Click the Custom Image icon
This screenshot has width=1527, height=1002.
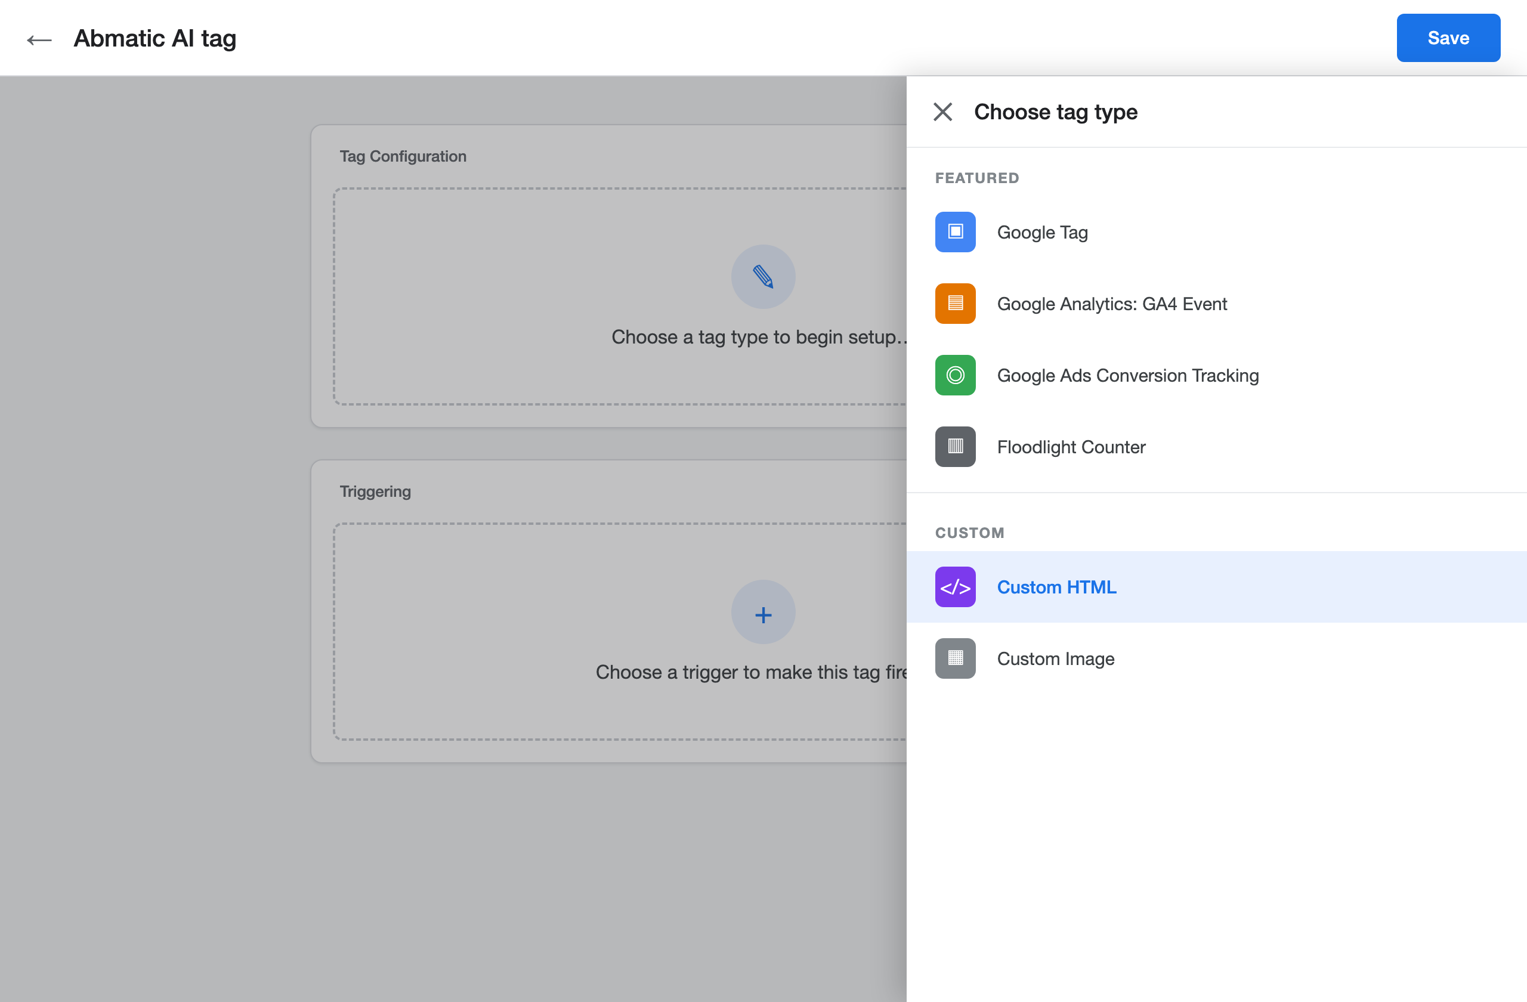click(x=956, y=658)
